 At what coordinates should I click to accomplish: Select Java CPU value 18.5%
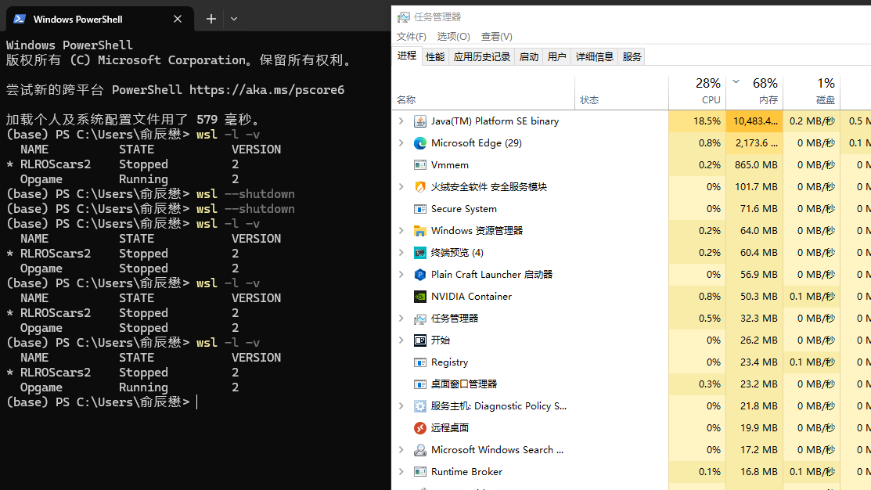(x=698, y=121)
